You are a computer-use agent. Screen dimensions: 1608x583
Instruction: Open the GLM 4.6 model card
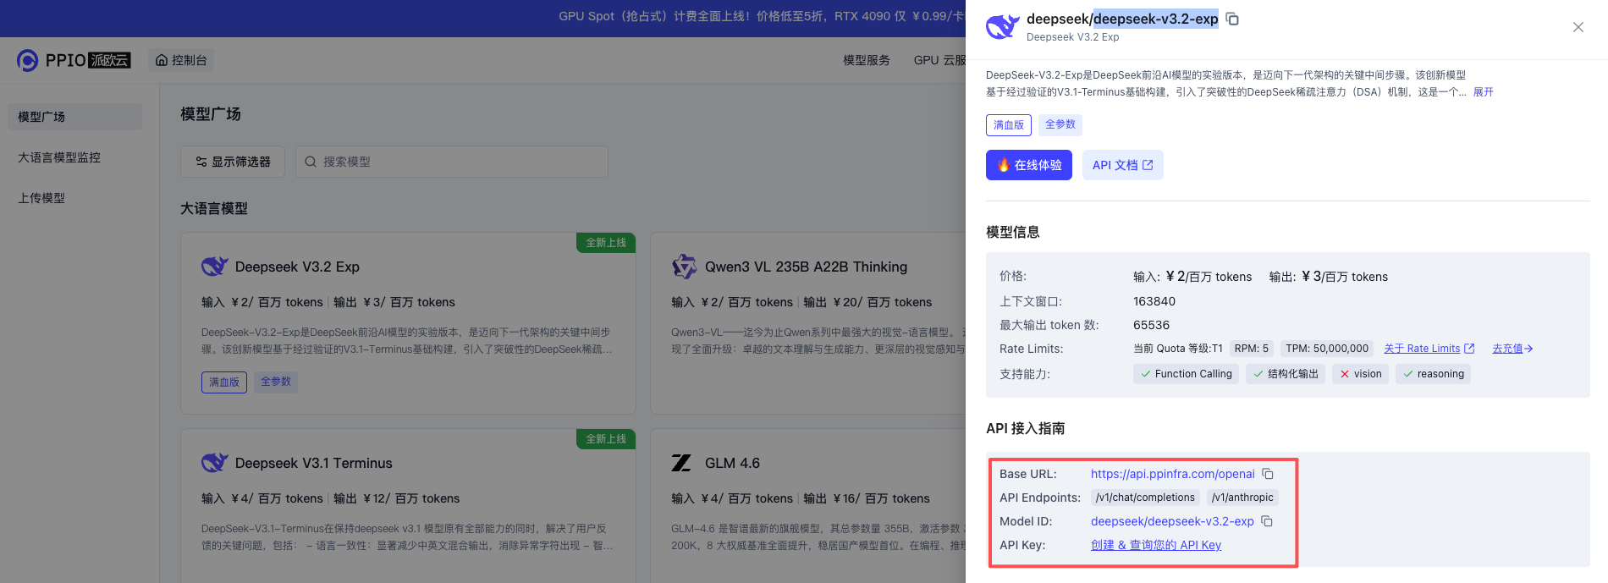808,506
